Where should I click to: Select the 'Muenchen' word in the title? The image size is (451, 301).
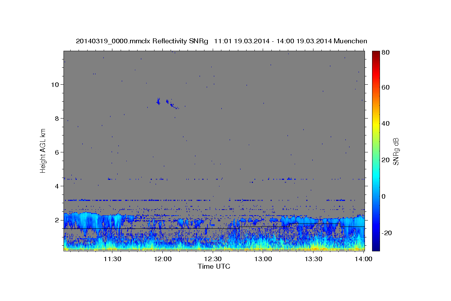coord(350,41)
